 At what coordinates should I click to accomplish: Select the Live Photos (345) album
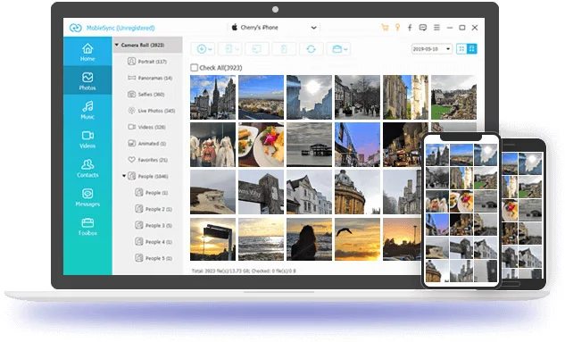point(152,111)
